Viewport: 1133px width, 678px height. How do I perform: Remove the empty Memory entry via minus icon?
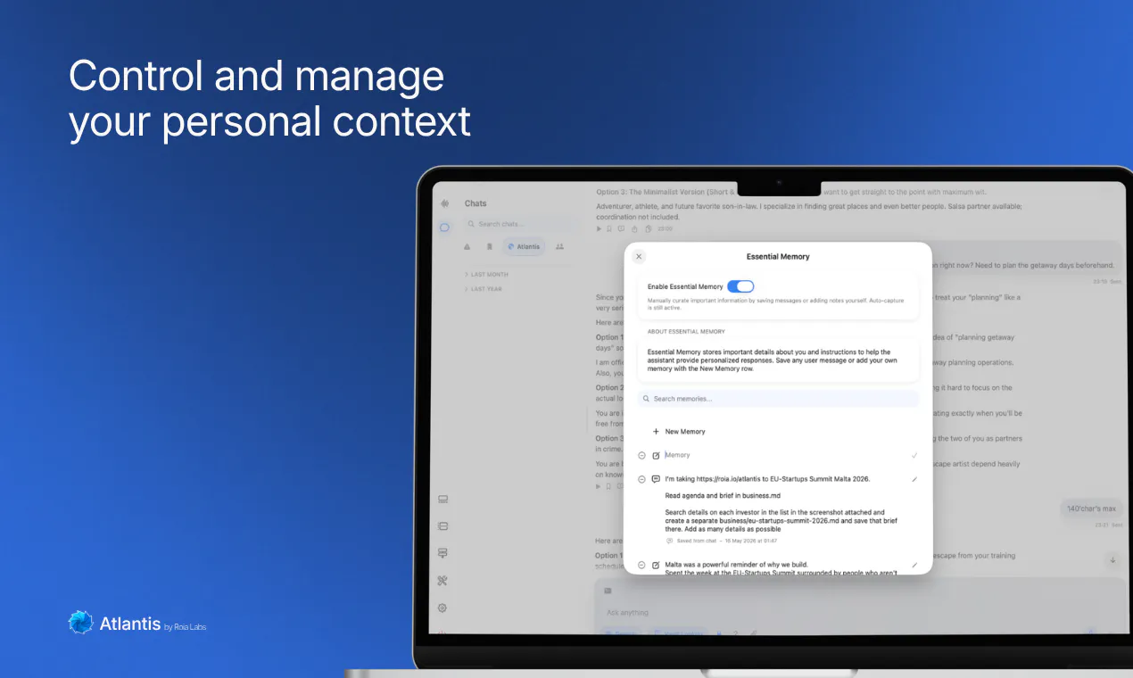(x=641, y=455)
